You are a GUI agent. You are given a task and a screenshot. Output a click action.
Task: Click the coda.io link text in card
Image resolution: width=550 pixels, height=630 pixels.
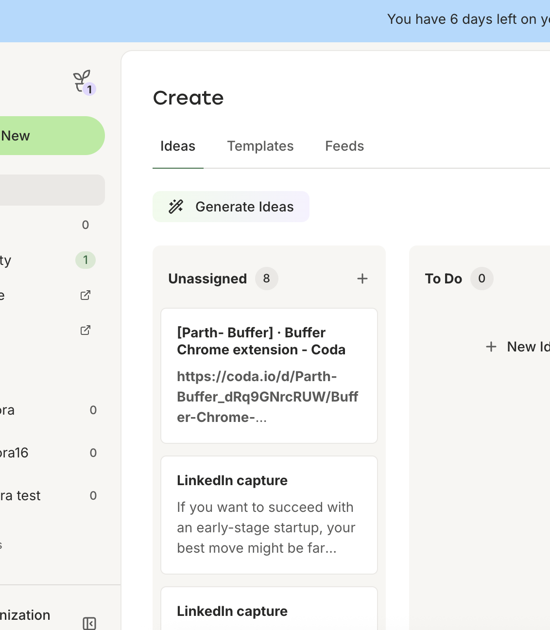[x=267, y=397]
